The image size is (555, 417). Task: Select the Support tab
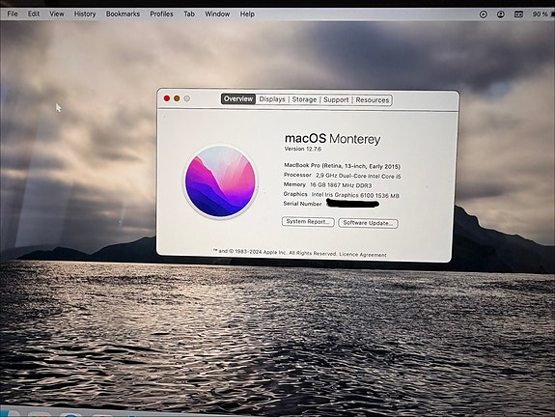point(336,99)
